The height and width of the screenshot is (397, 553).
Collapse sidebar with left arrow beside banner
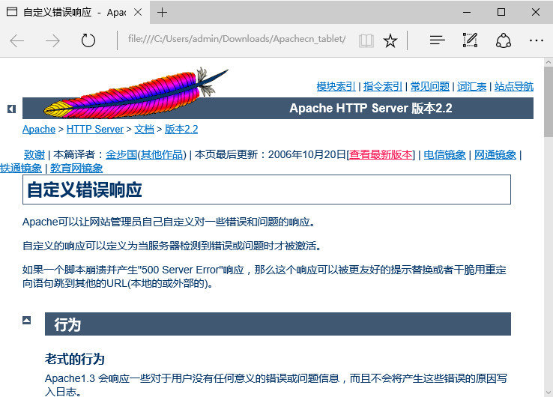(x=12, y=109)
